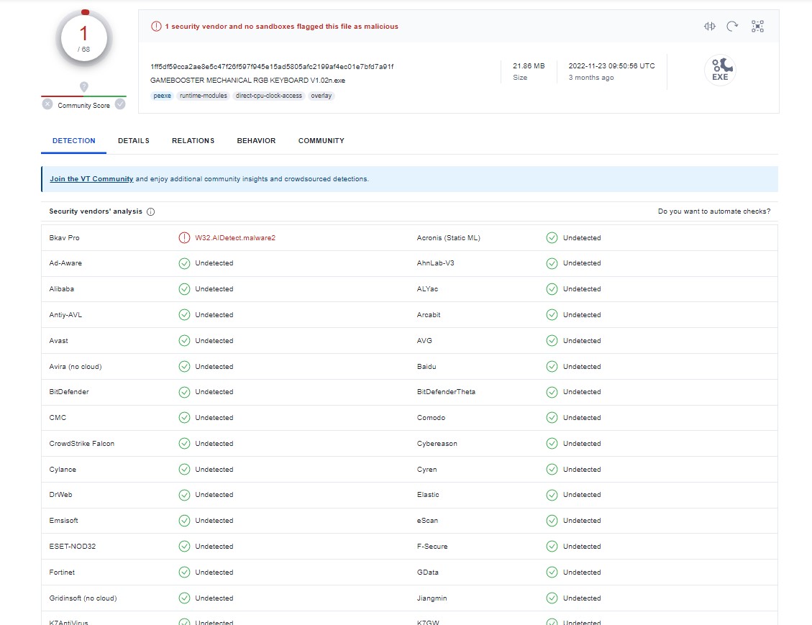The image size is (812, 625).
Task: Click the Community Score question marker icon
Action: click(84, 86)
